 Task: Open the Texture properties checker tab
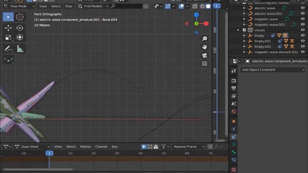tap(233, 170)
